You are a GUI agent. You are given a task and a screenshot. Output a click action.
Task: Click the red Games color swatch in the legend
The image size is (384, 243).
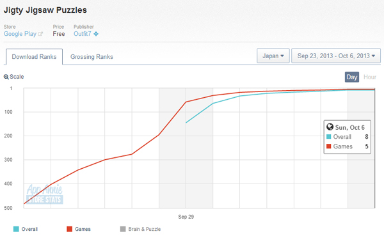point(69,229)
